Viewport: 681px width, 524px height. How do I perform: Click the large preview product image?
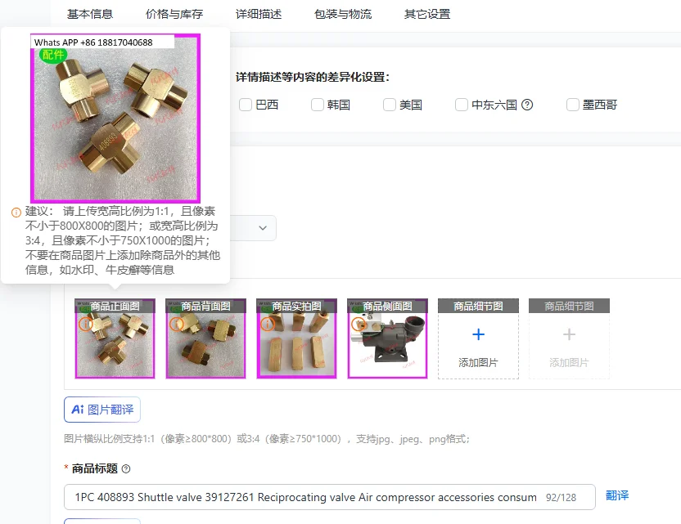tap(115, 118)
